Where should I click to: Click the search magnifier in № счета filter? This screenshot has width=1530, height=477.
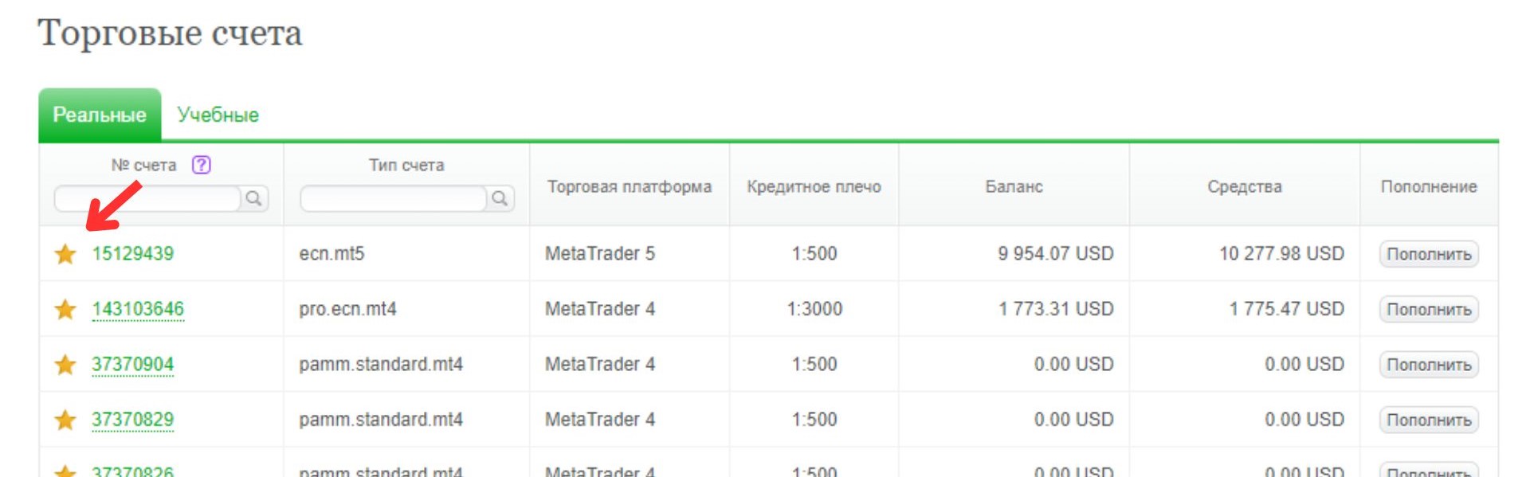pyautogui.click(x=254, y=198)
